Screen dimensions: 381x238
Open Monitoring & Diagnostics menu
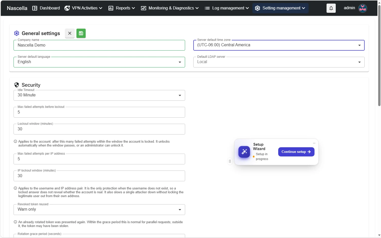(x=170, y=8)
